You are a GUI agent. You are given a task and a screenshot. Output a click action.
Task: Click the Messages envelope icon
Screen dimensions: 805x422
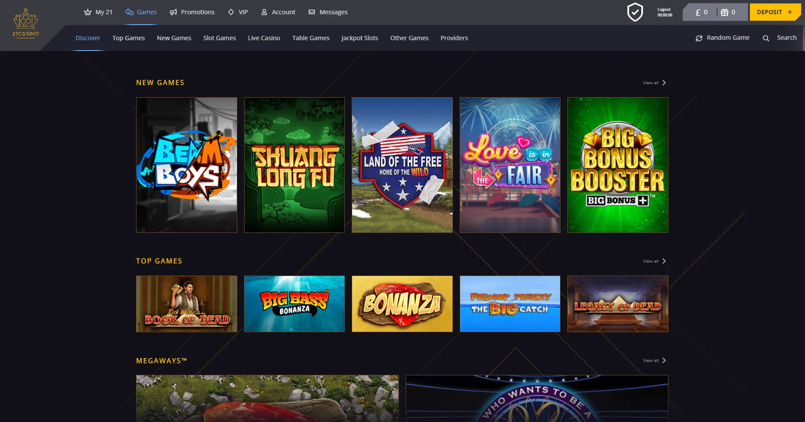tap(312, 12)
